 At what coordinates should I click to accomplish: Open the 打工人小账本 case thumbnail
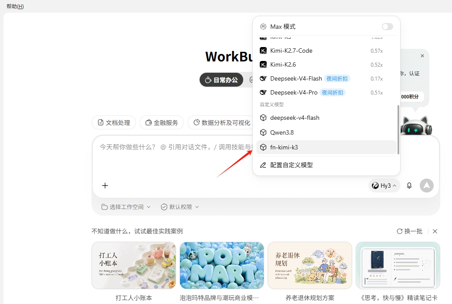[134, 265]
